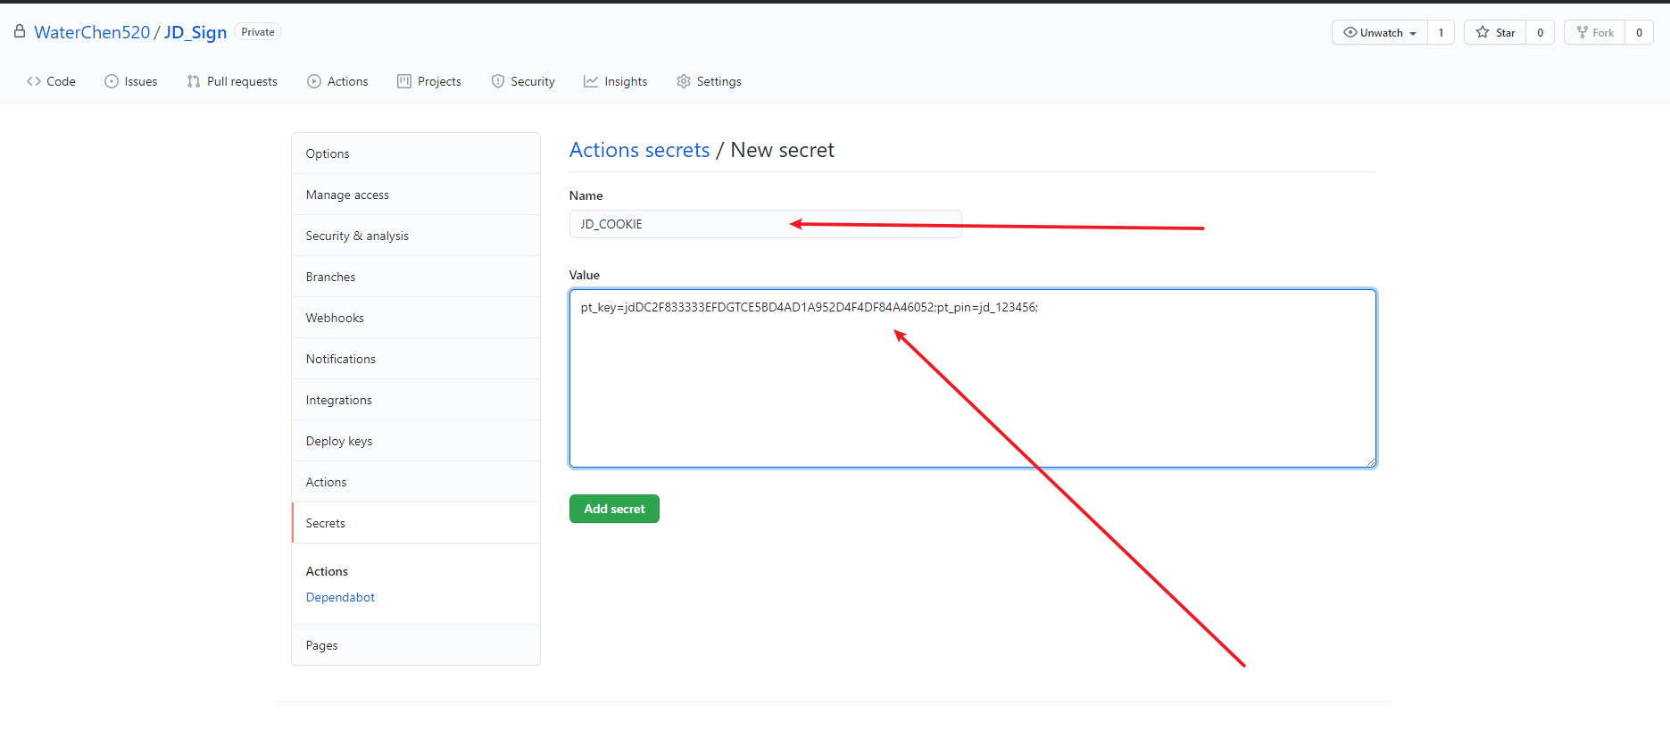The width and height of the screenshot is (1670, 730).
Task: Star this repository
Action: (x=1496, y=33)
